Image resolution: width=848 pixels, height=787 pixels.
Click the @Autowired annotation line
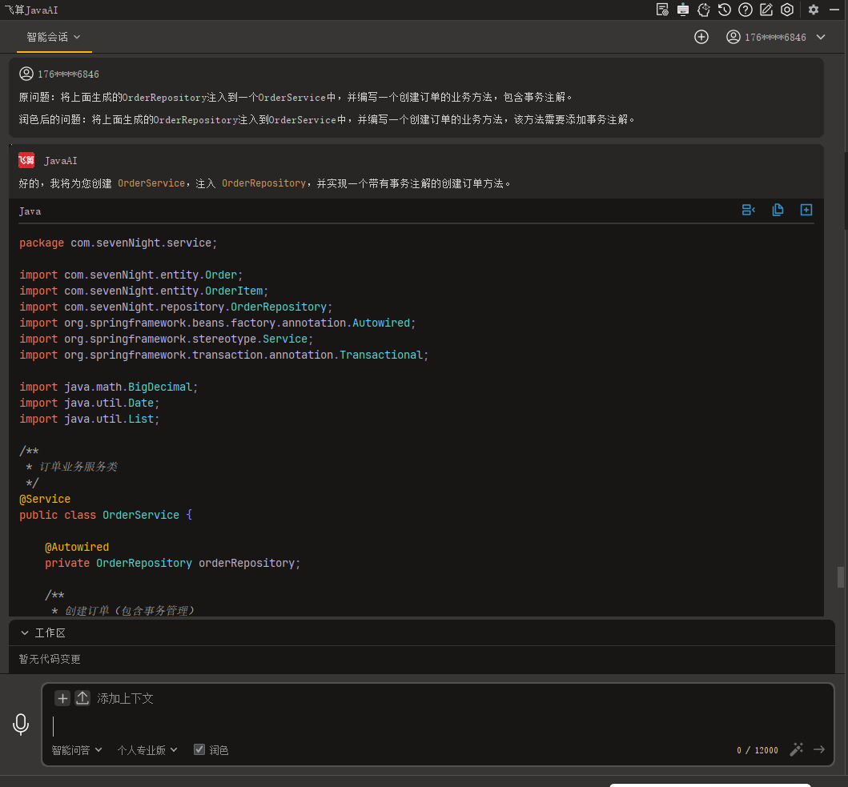point(77,547)
